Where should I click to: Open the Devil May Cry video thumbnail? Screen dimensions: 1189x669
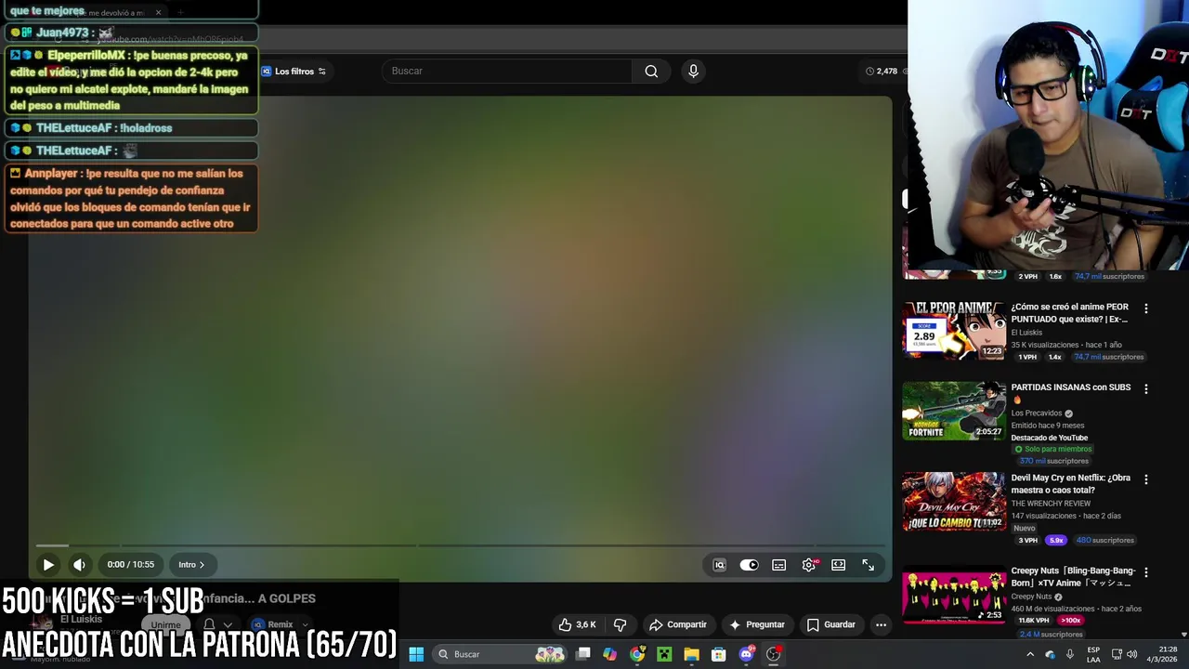pyautogui.click(x=954, y=502)
